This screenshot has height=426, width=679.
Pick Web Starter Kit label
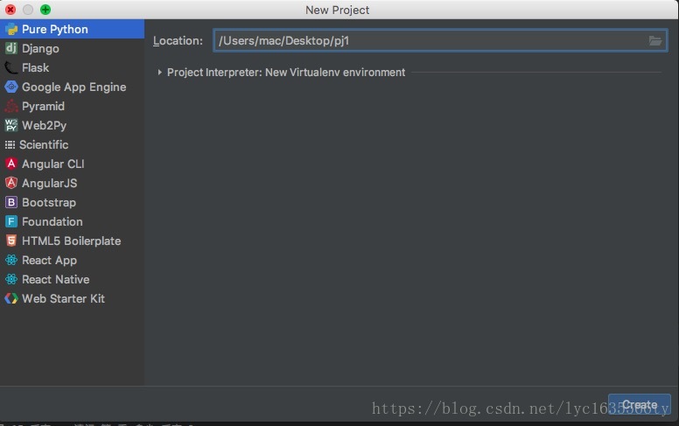coord(63,298)
